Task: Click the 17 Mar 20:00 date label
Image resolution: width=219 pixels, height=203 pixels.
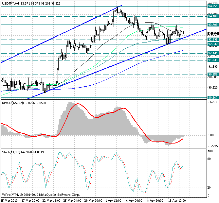Action: (x=30, y=201)
